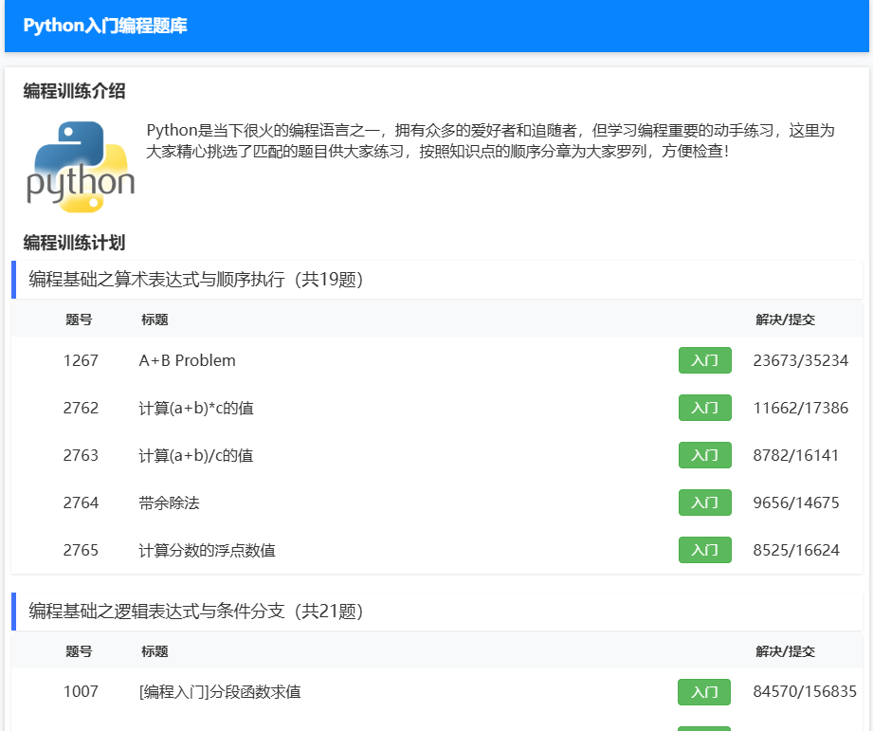Click the stat 8782/16141

(x=795, y=455)
